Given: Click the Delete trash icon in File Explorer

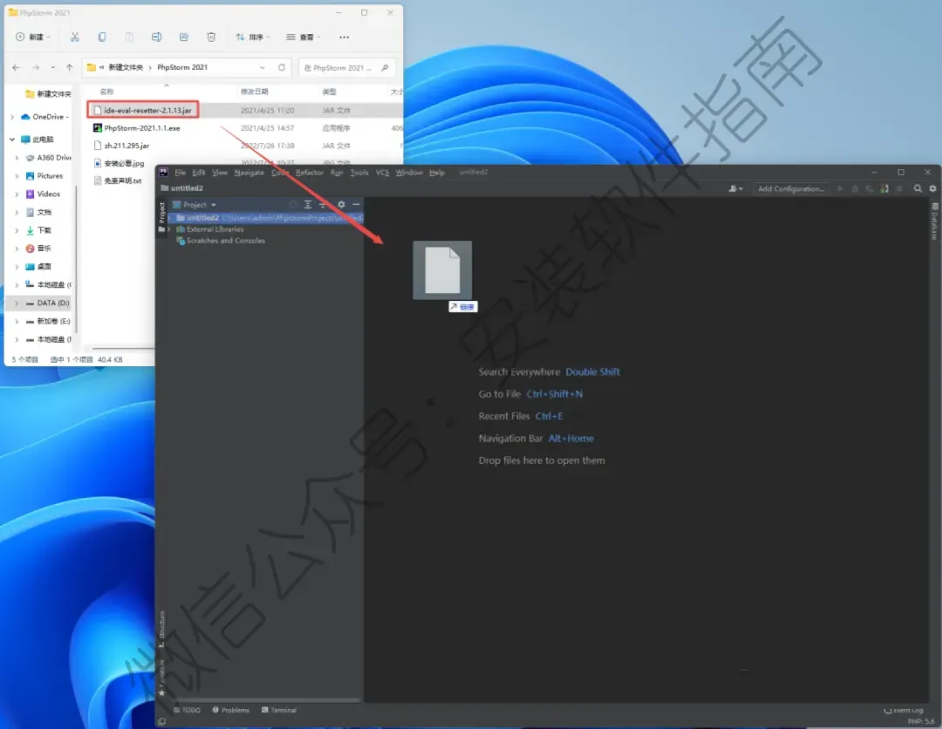Looking at the screenshot, I should [211, 37].
